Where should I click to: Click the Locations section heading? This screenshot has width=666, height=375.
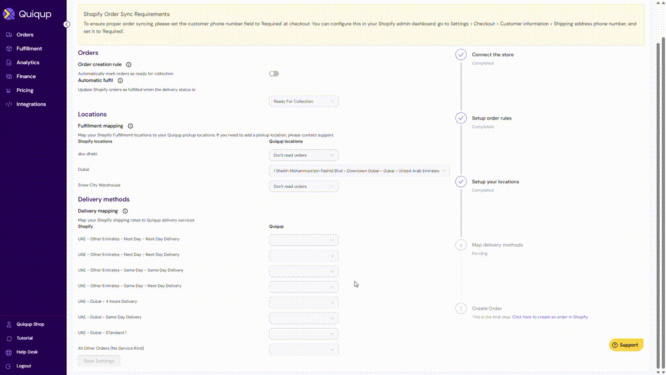pos(92,115)
